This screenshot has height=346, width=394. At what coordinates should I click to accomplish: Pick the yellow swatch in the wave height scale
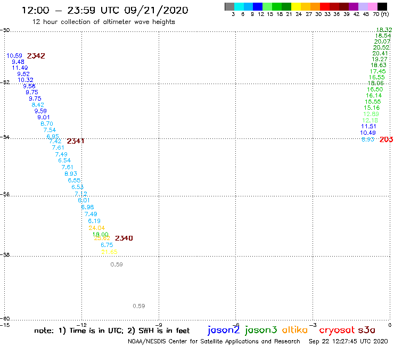(296, 6)
